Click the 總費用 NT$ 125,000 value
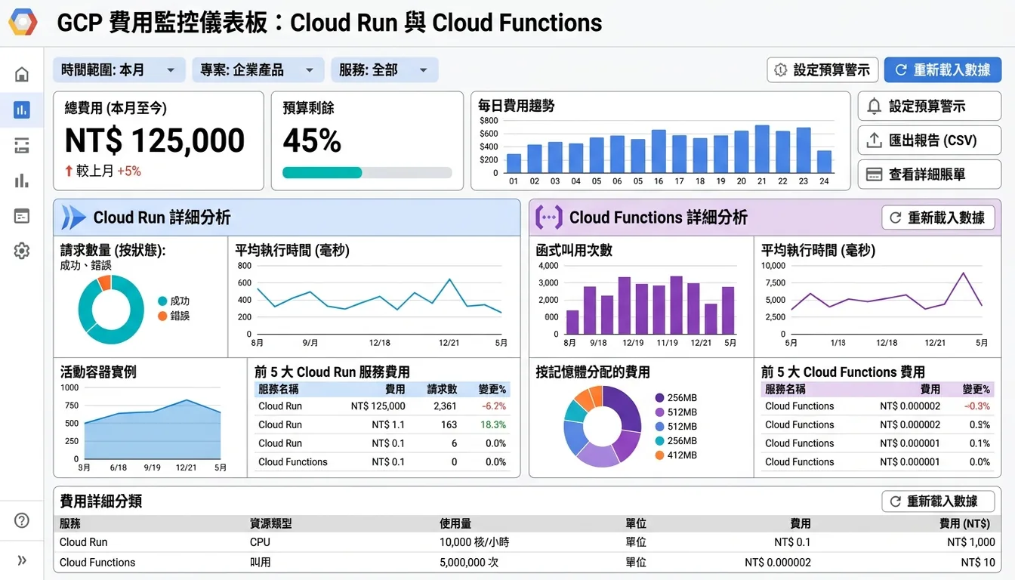 point(155,140)
